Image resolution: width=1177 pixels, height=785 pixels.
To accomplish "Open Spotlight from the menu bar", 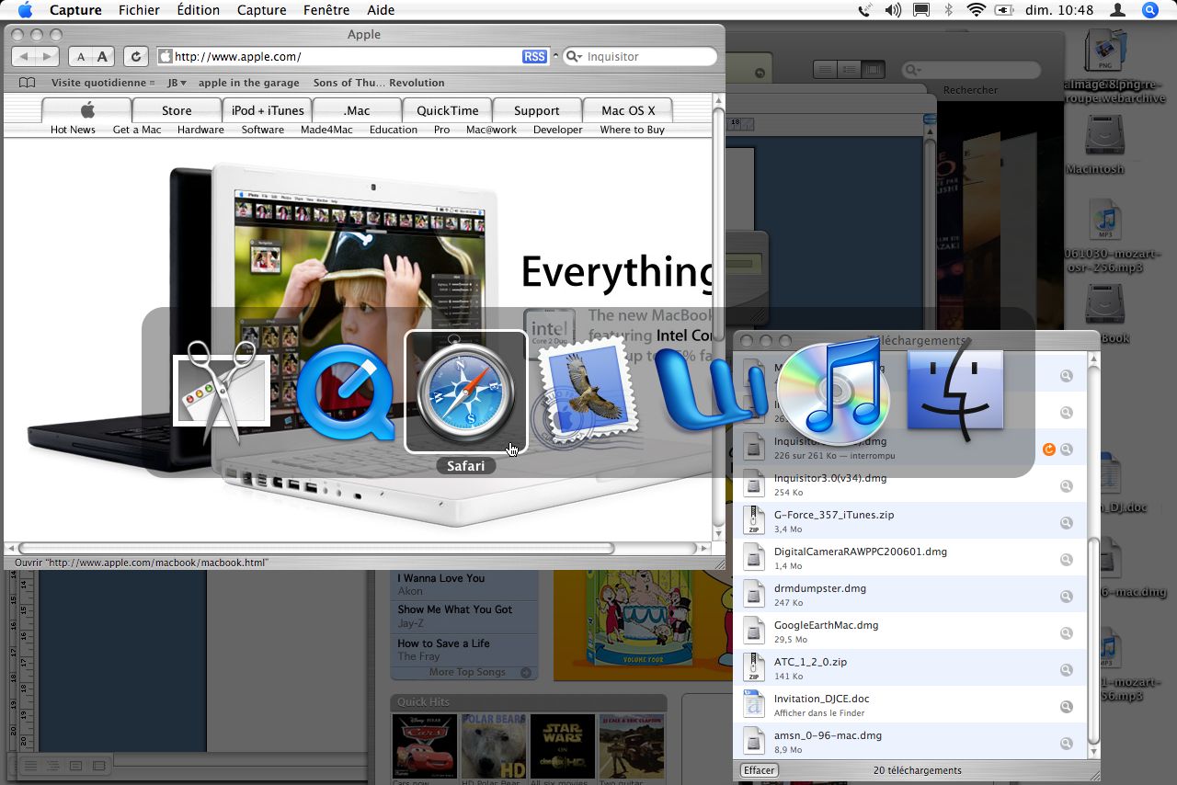I will (x=1149, y=10).
